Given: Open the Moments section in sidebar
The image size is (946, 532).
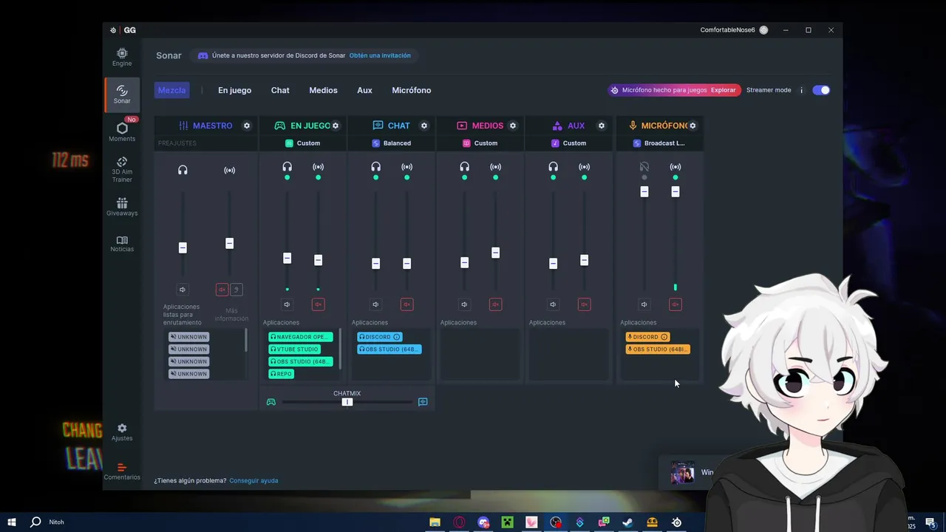Looking at the screenshot, I should [122, 132].
